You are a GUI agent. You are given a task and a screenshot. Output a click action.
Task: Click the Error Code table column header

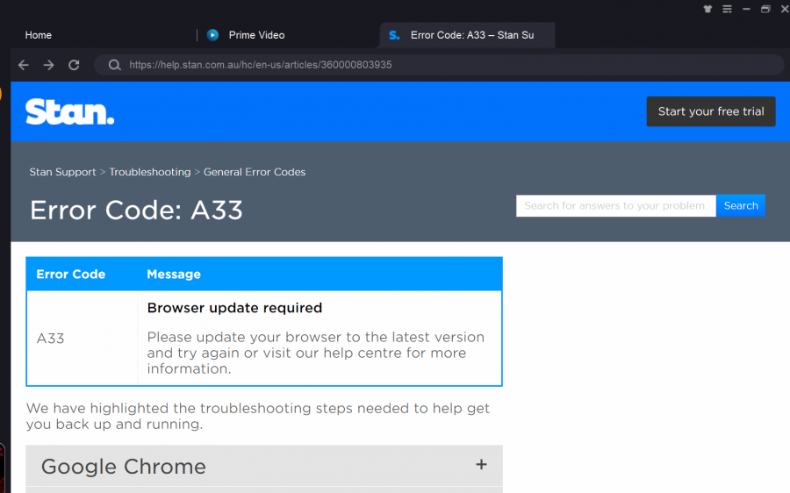coord(70,274)
